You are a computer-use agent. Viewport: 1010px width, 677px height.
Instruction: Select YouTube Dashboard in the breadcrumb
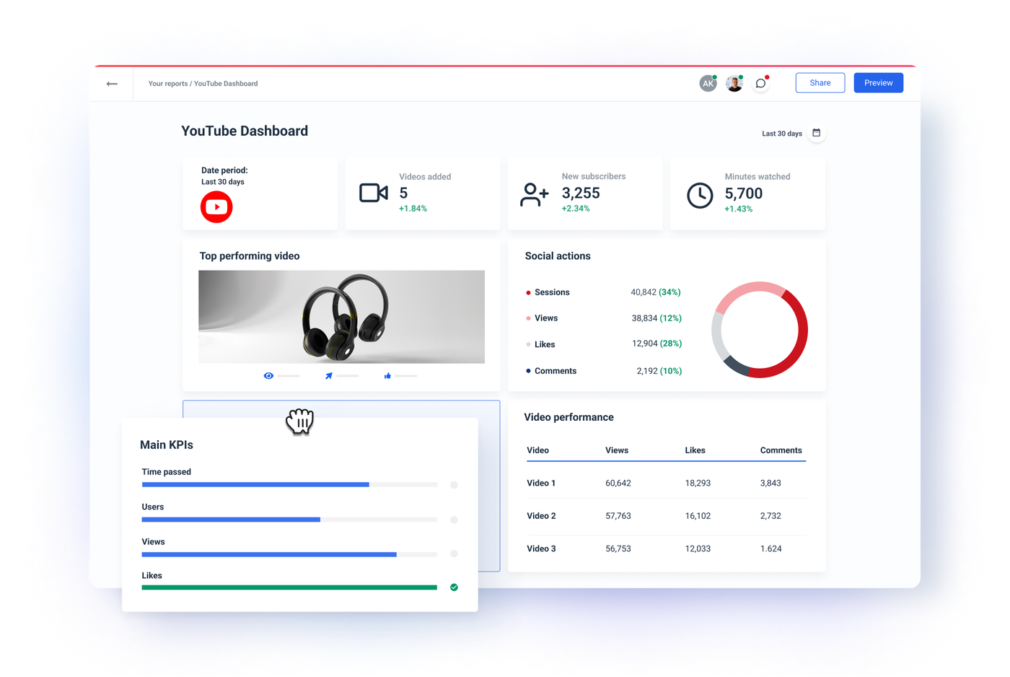(x=227, y=84)
